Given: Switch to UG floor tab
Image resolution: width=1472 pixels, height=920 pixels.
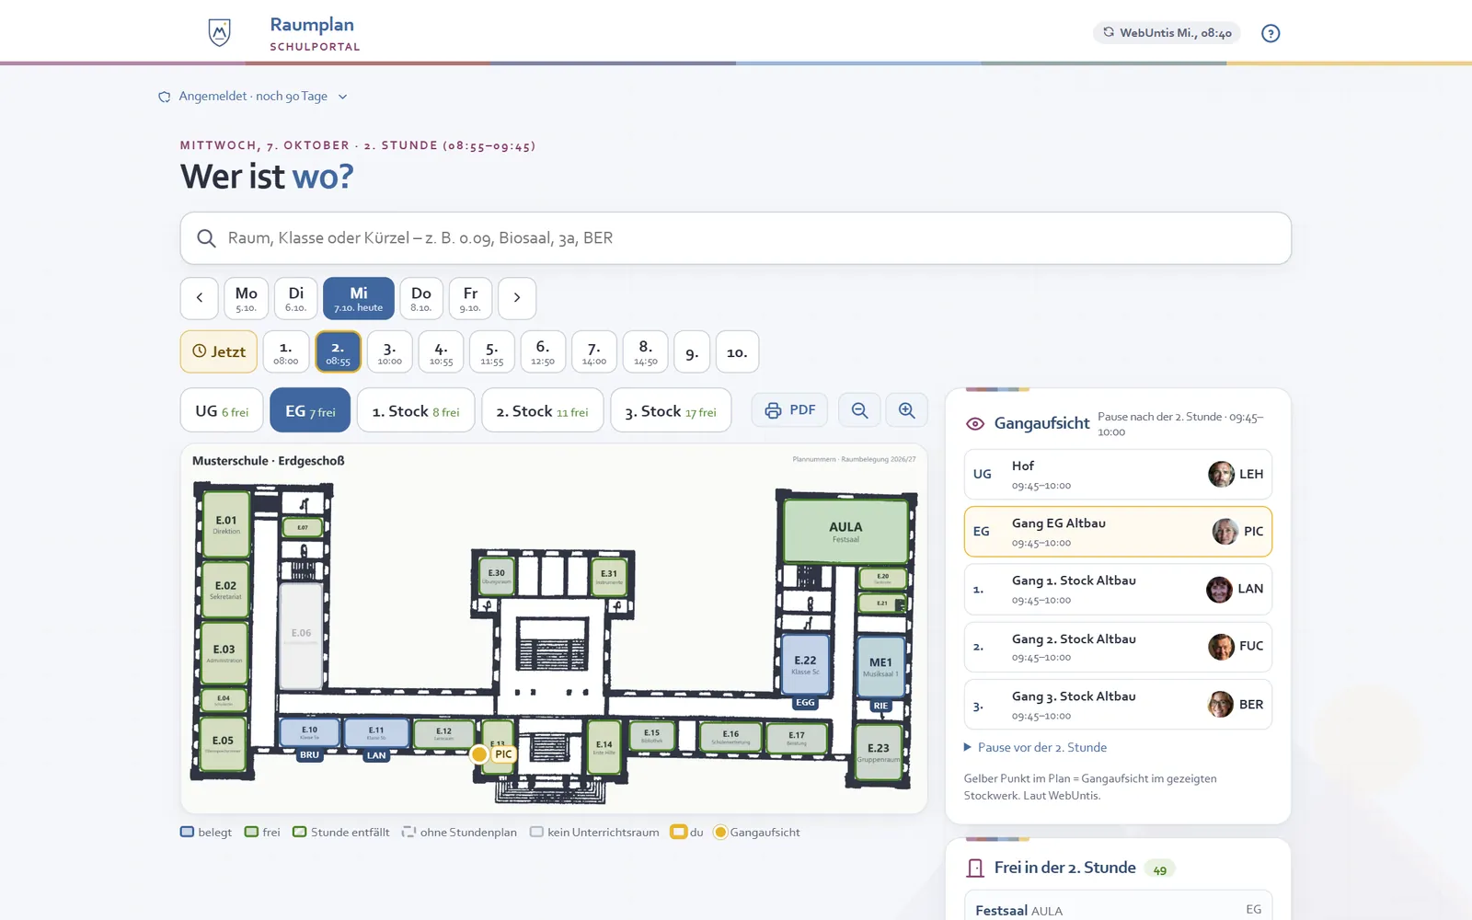Looking at the screenshot, I should tap(222, 410).
